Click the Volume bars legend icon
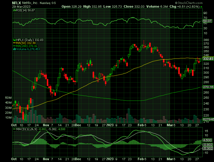Screen dimensions: 214x162 coord(13,49)
